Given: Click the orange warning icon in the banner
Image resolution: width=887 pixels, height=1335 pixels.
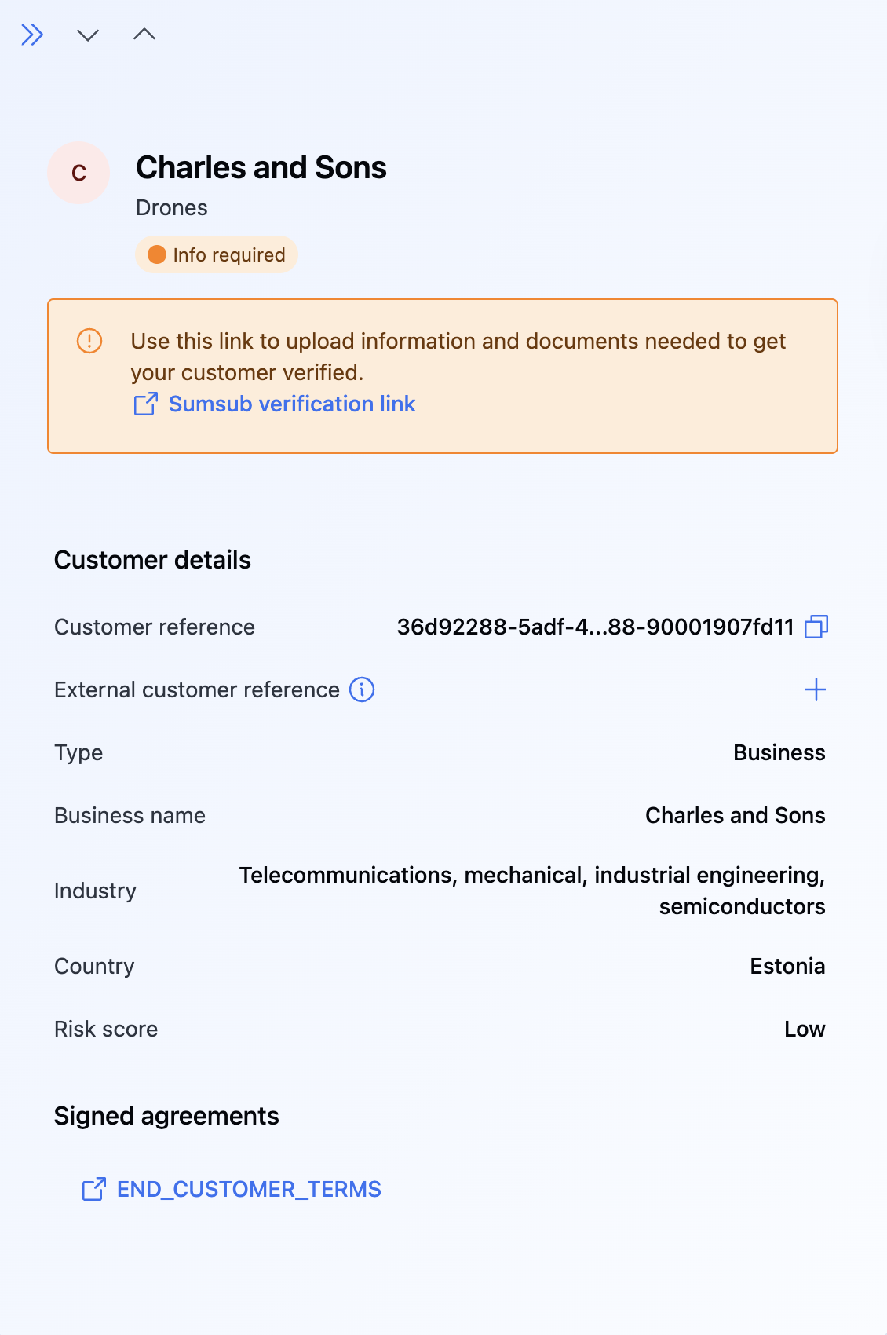Looking at the screenshot, I should click(89, 342).
